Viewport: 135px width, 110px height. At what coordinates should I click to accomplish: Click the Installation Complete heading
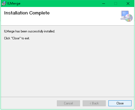pos(27,13)
